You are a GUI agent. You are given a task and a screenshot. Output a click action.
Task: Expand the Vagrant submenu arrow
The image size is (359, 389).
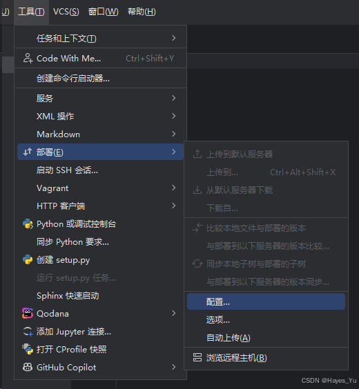click(174, 188)
